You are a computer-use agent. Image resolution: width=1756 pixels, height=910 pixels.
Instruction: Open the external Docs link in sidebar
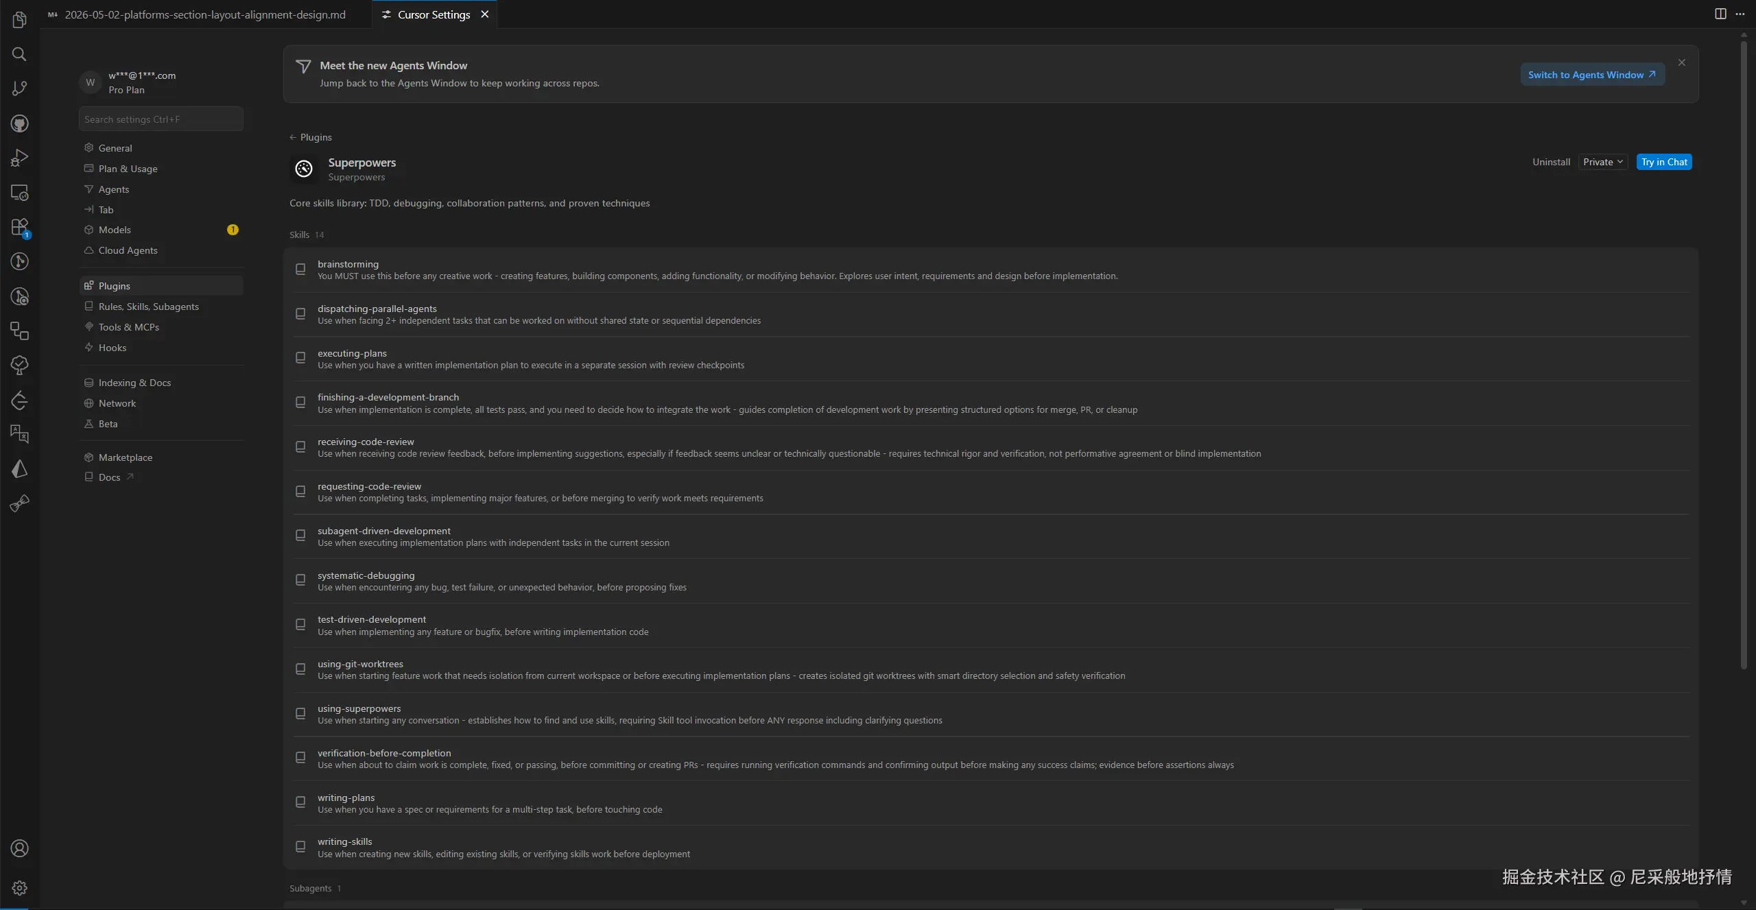161,477
